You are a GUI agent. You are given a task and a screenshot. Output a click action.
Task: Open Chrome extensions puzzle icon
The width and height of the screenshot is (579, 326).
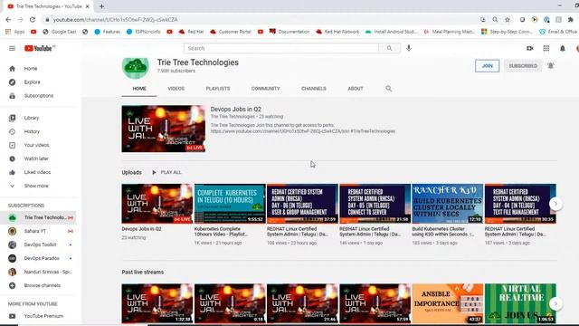[x=571, y=20]
